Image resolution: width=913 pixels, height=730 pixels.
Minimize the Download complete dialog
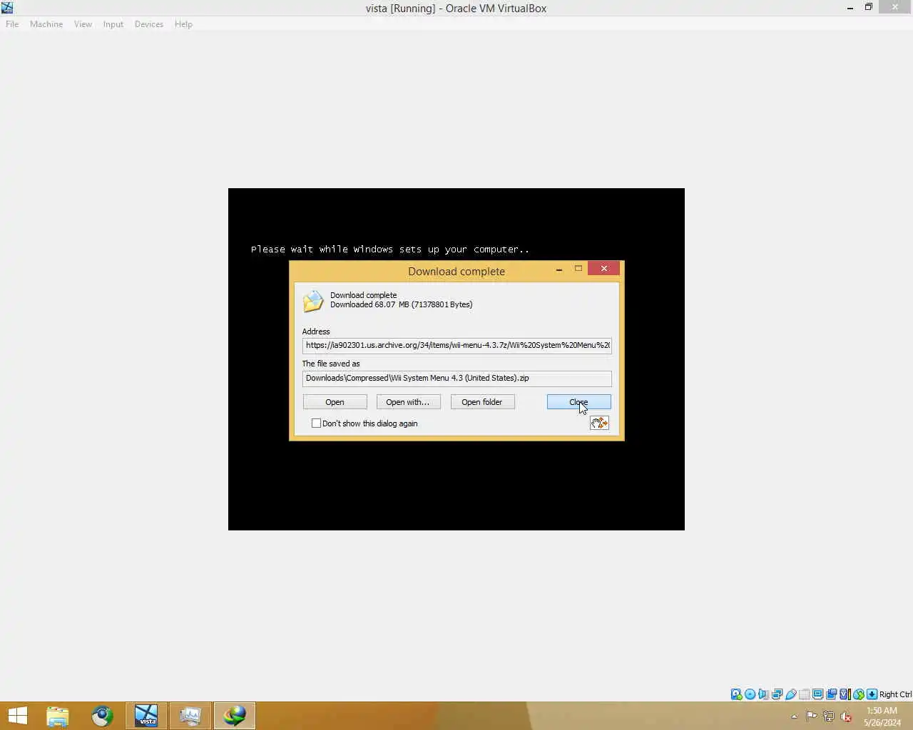pos(559,269)
